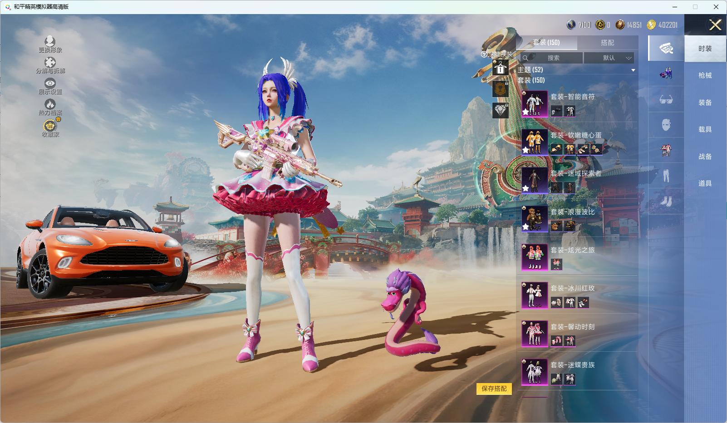Select the 套装-炫光之旅 outfit thumbnail
Viewport: 727px width, 423px height.
pos(535,257)
